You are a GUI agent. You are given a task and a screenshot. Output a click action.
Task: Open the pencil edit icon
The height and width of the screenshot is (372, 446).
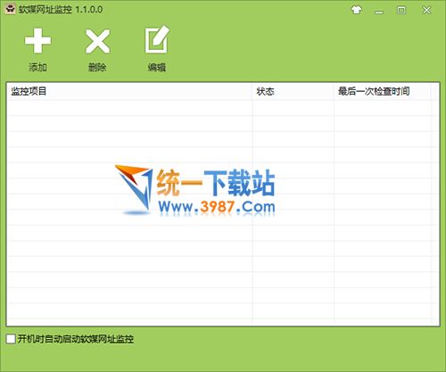click(157, 40)
